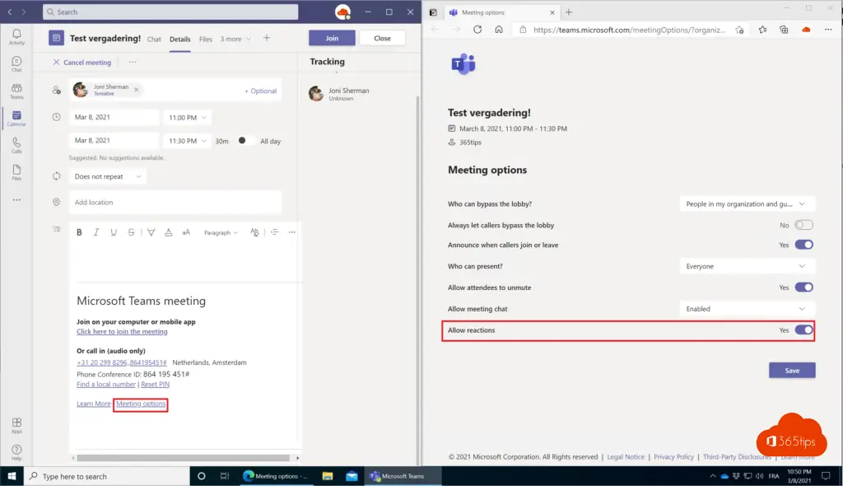Open text highlight color tool
This screenshot has width=843, height=486.
pos(151,232)
